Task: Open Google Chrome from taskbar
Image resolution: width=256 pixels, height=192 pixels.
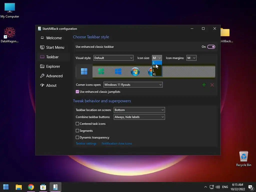Action: point(31,187)
